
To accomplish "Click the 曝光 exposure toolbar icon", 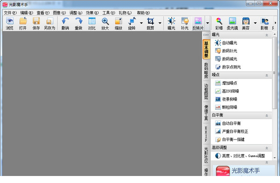I will [x=171, y=23].
